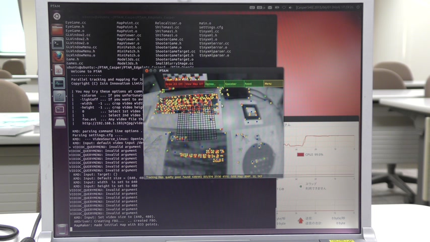The width and height of the screenshot is (430, 242).
Task: Click the AR grid overlay in PTAM view
Action: 197,123
